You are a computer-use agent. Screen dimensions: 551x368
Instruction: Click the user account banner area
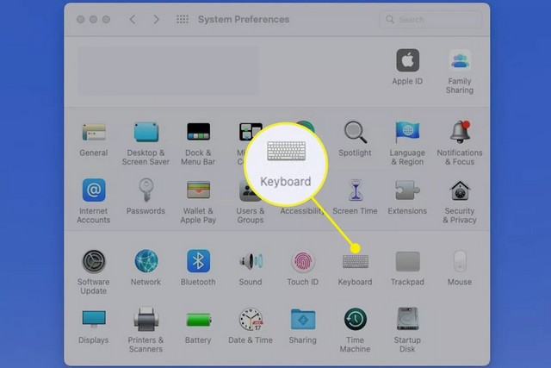[x=168, y=71]
